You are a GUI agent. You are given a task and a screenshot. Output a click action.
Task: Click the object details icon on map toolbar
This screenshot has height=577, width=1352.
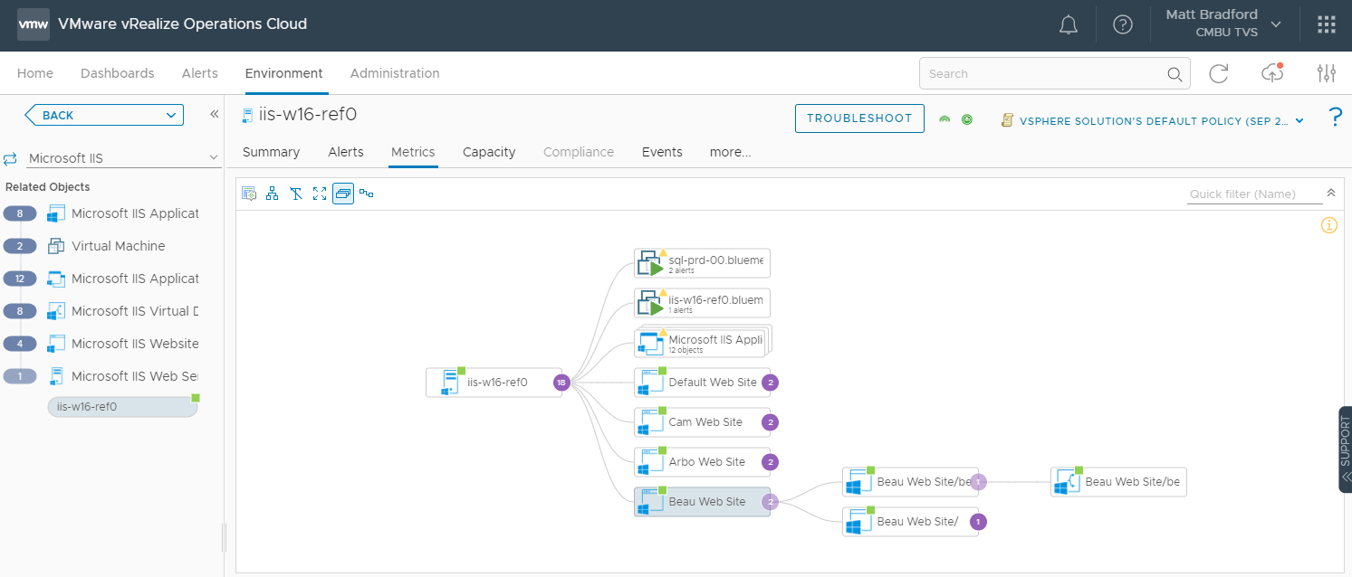pyautogui.click(x=249, y=193)
